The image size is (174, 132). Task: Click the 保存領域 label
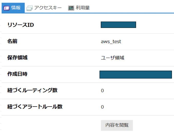17,58
